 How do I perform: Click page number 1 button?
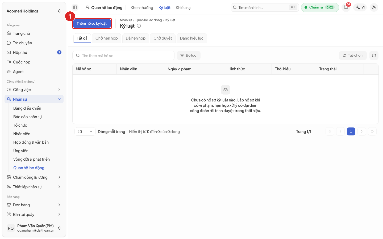pyautogui.click(x=351, y=131)
